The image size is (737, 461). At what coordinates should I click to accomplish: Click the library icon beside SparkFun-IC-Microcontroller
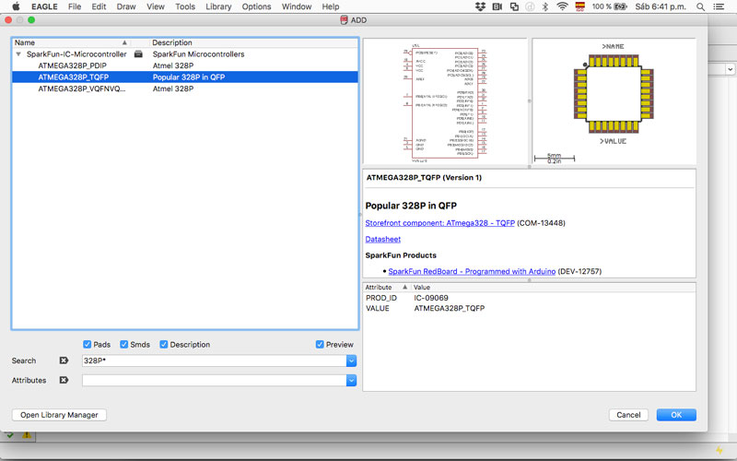click(138, 54)
